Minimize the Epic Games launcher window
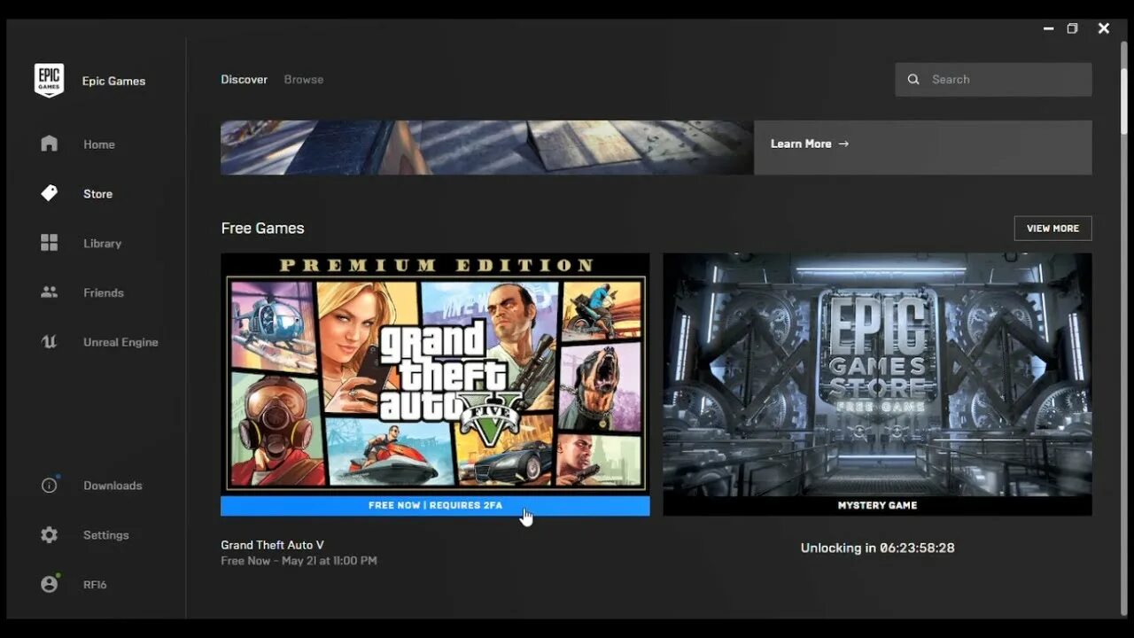The width and height of the screenshot is (1134, 638). tap(1049, 28)
